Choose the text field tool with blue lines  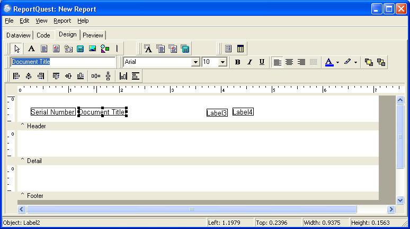coord(44,49)
